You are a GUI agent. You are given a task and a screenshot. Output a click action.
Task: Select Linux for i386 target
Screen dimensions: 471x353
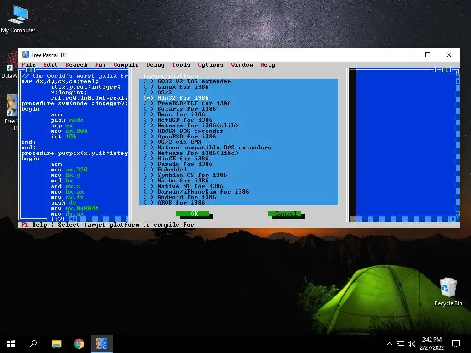tap(176, 87)
